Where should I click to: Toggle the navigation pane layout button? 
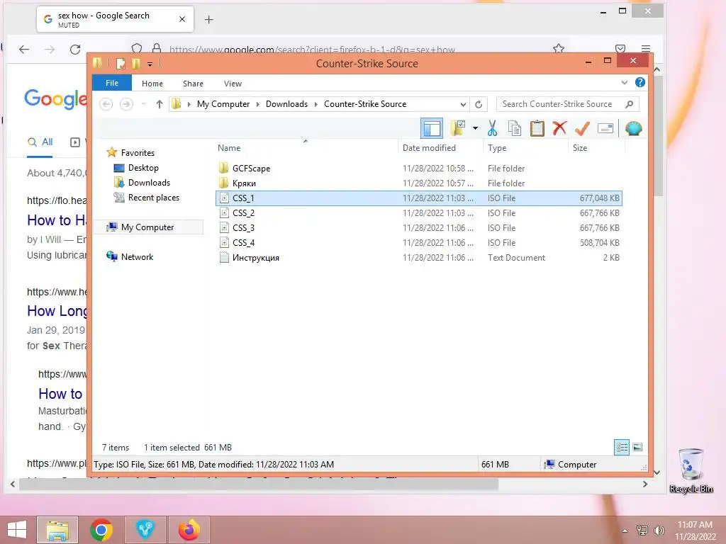(432, 128)
